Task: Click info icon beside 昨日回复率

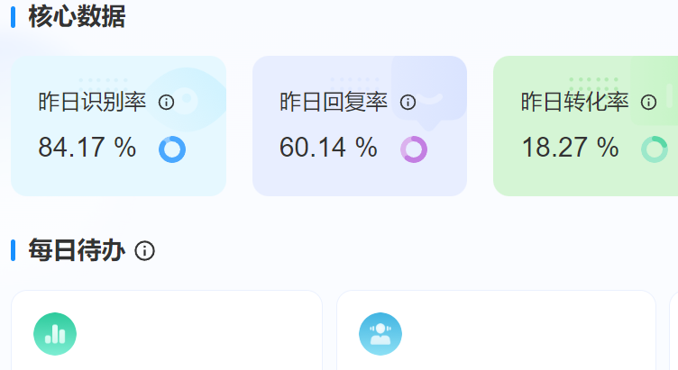Action: (x=408, y=103)
